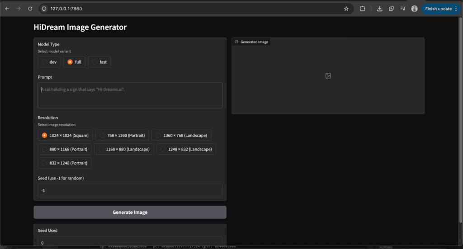Click inside the Prompt text box
463x249 pixels.
[130, 95]
